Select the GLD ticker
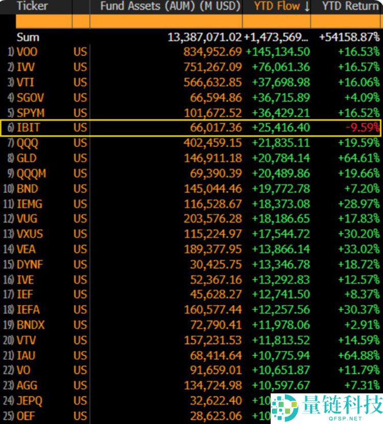Image resolution: width=383 pixels, height=424 pixels. tap(27, 158)
